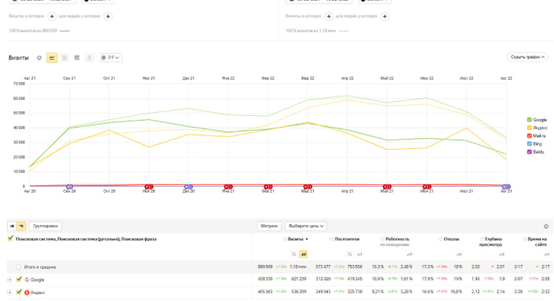Click bar chart icon under Время на сайте

547,254
